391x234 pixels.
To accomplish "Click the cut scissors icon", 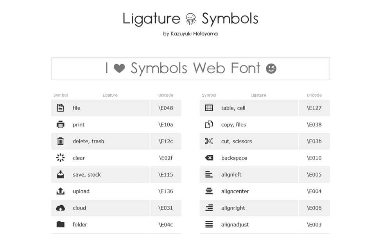I will coord(209,141).
